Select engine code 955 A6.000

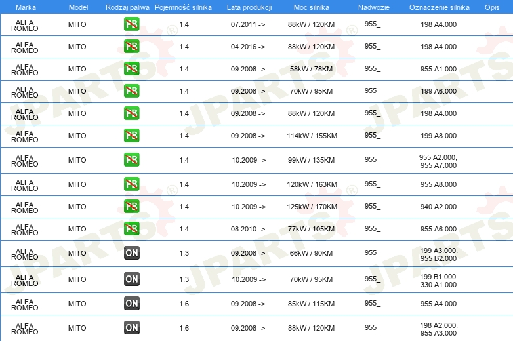tap(438, 229)
